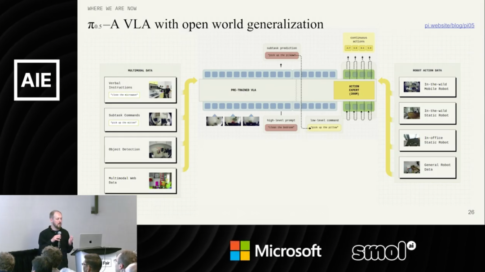Click the yellow Action Expert block

(x=354, y=90)
